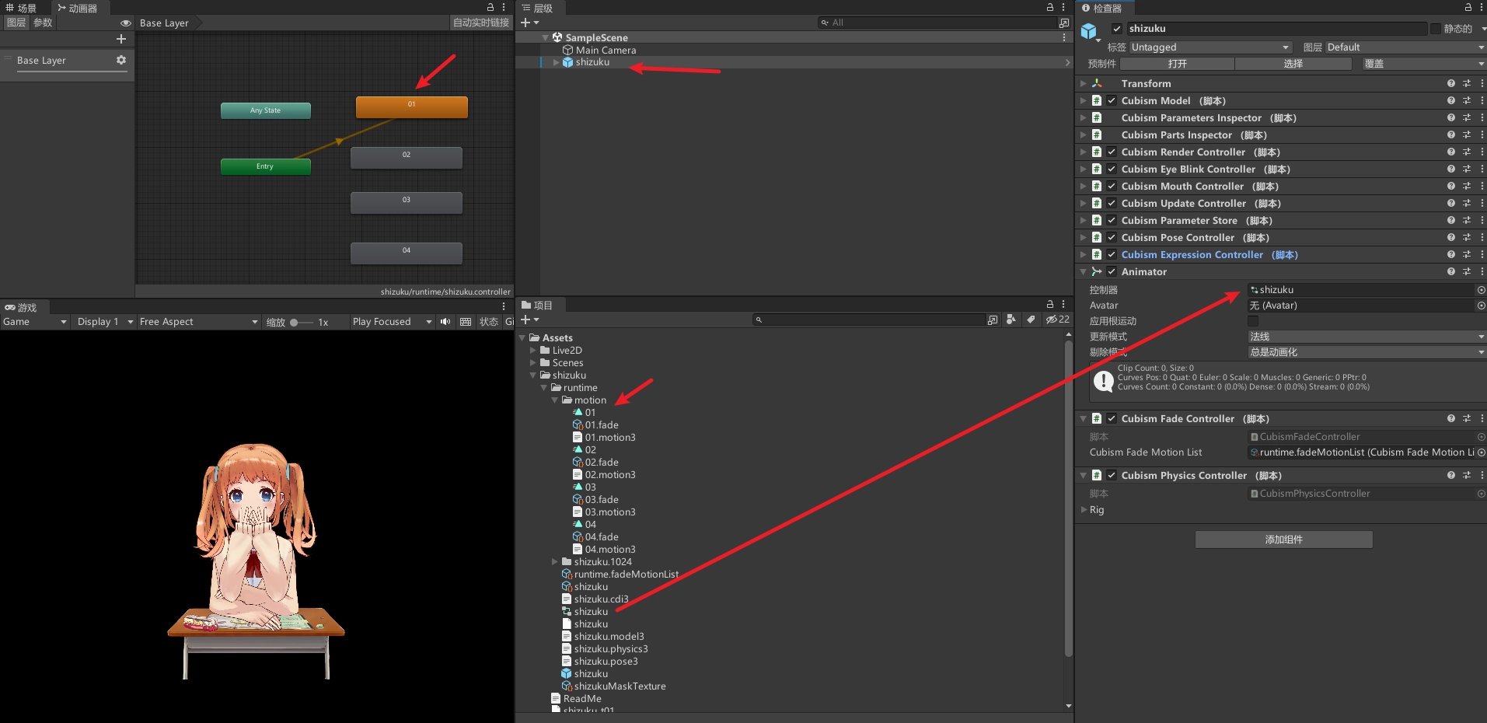Expand the Transform component

[1083, 83]
